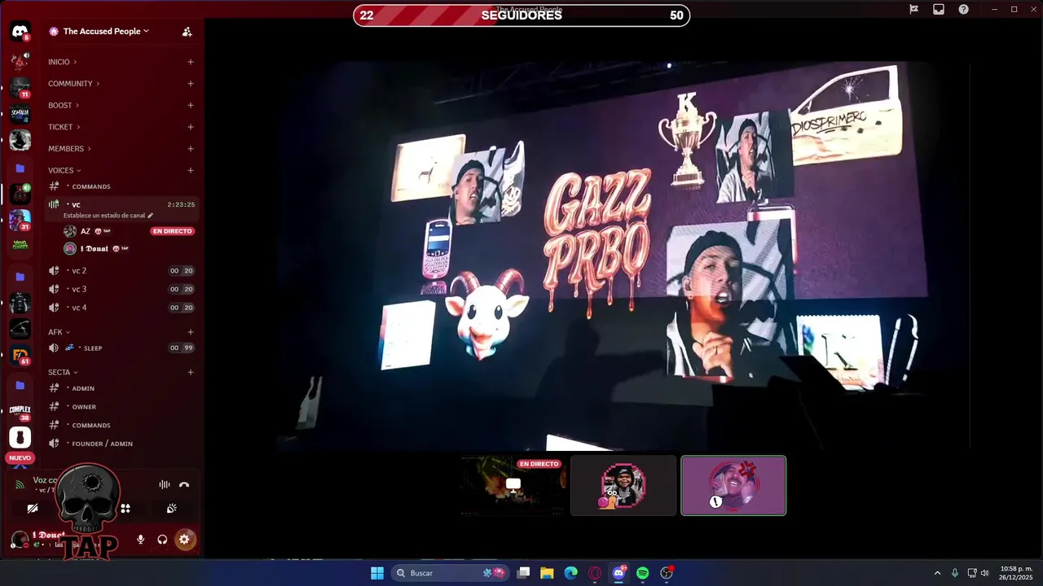1043x586 pixels.
Task: Click EN DIRECTO badge beside AZ
Action: coord(172,231)
